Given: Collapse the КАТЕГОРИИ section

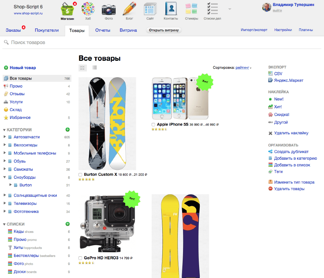Looking at the screenshot, I should point(4,130).
